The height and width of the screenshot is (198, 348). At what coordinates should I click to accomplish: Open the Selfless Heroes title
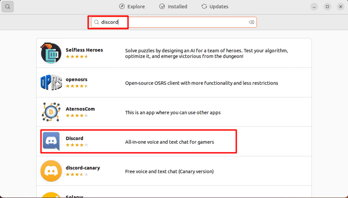point(84,50)
